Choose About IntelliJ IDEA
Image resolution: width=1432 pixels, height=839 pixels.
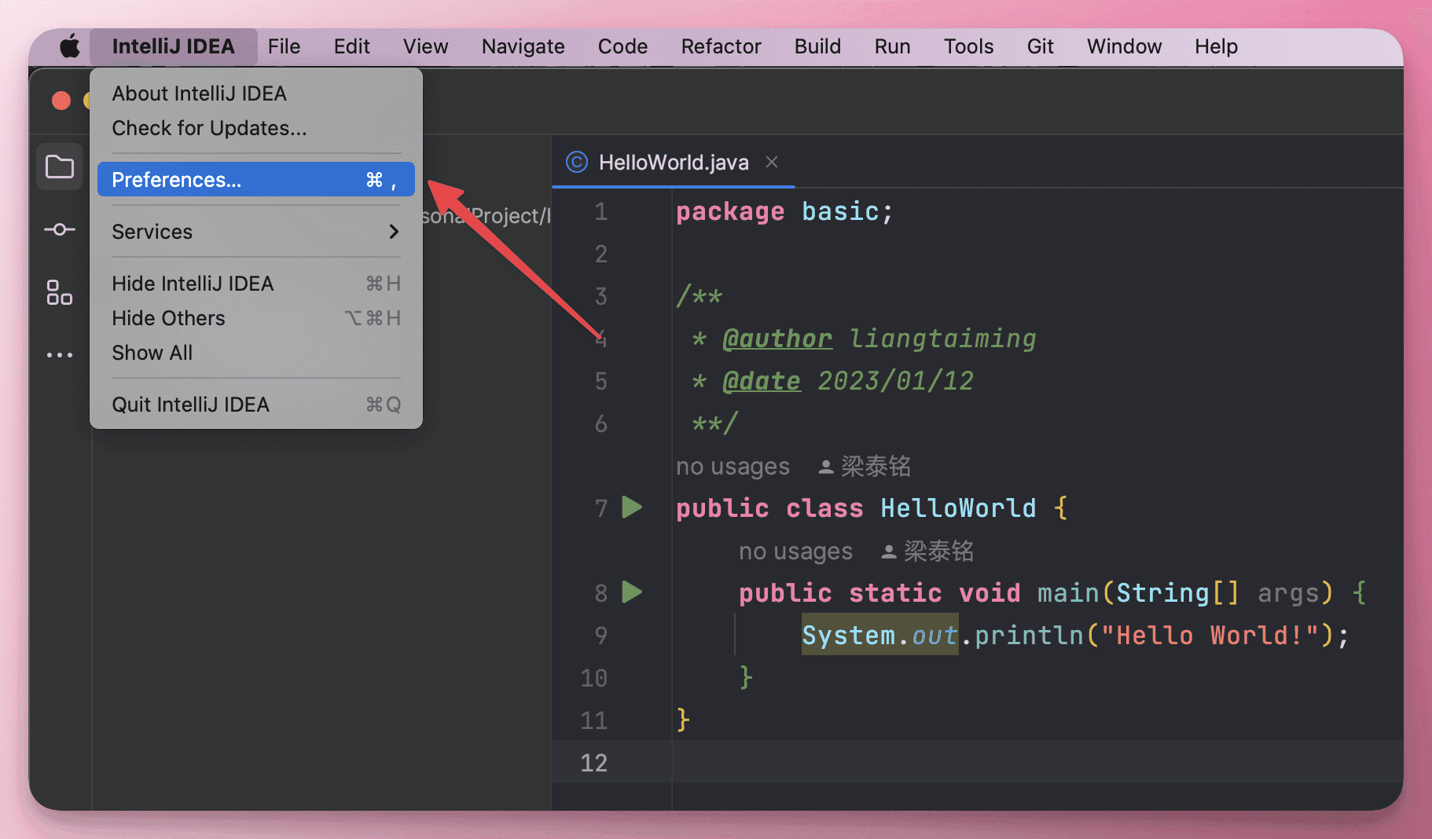199,93
